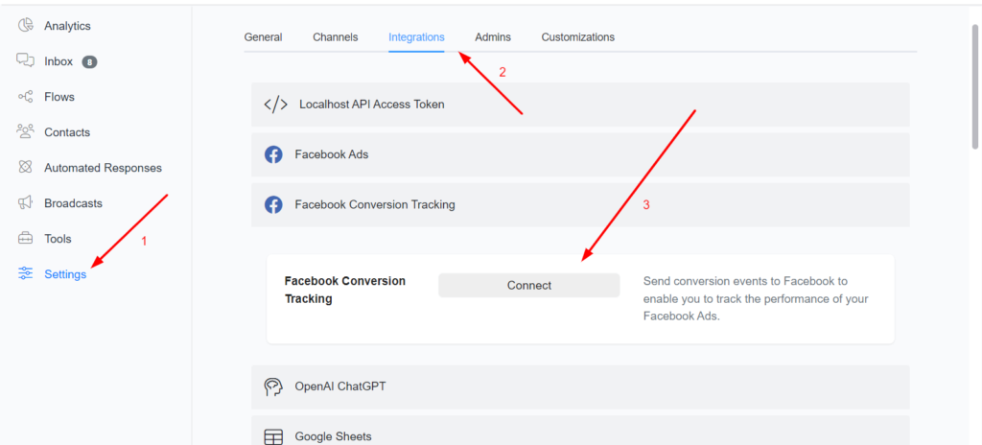
Task: Expand Localhost API Access Token section
Action: (579, 105)
